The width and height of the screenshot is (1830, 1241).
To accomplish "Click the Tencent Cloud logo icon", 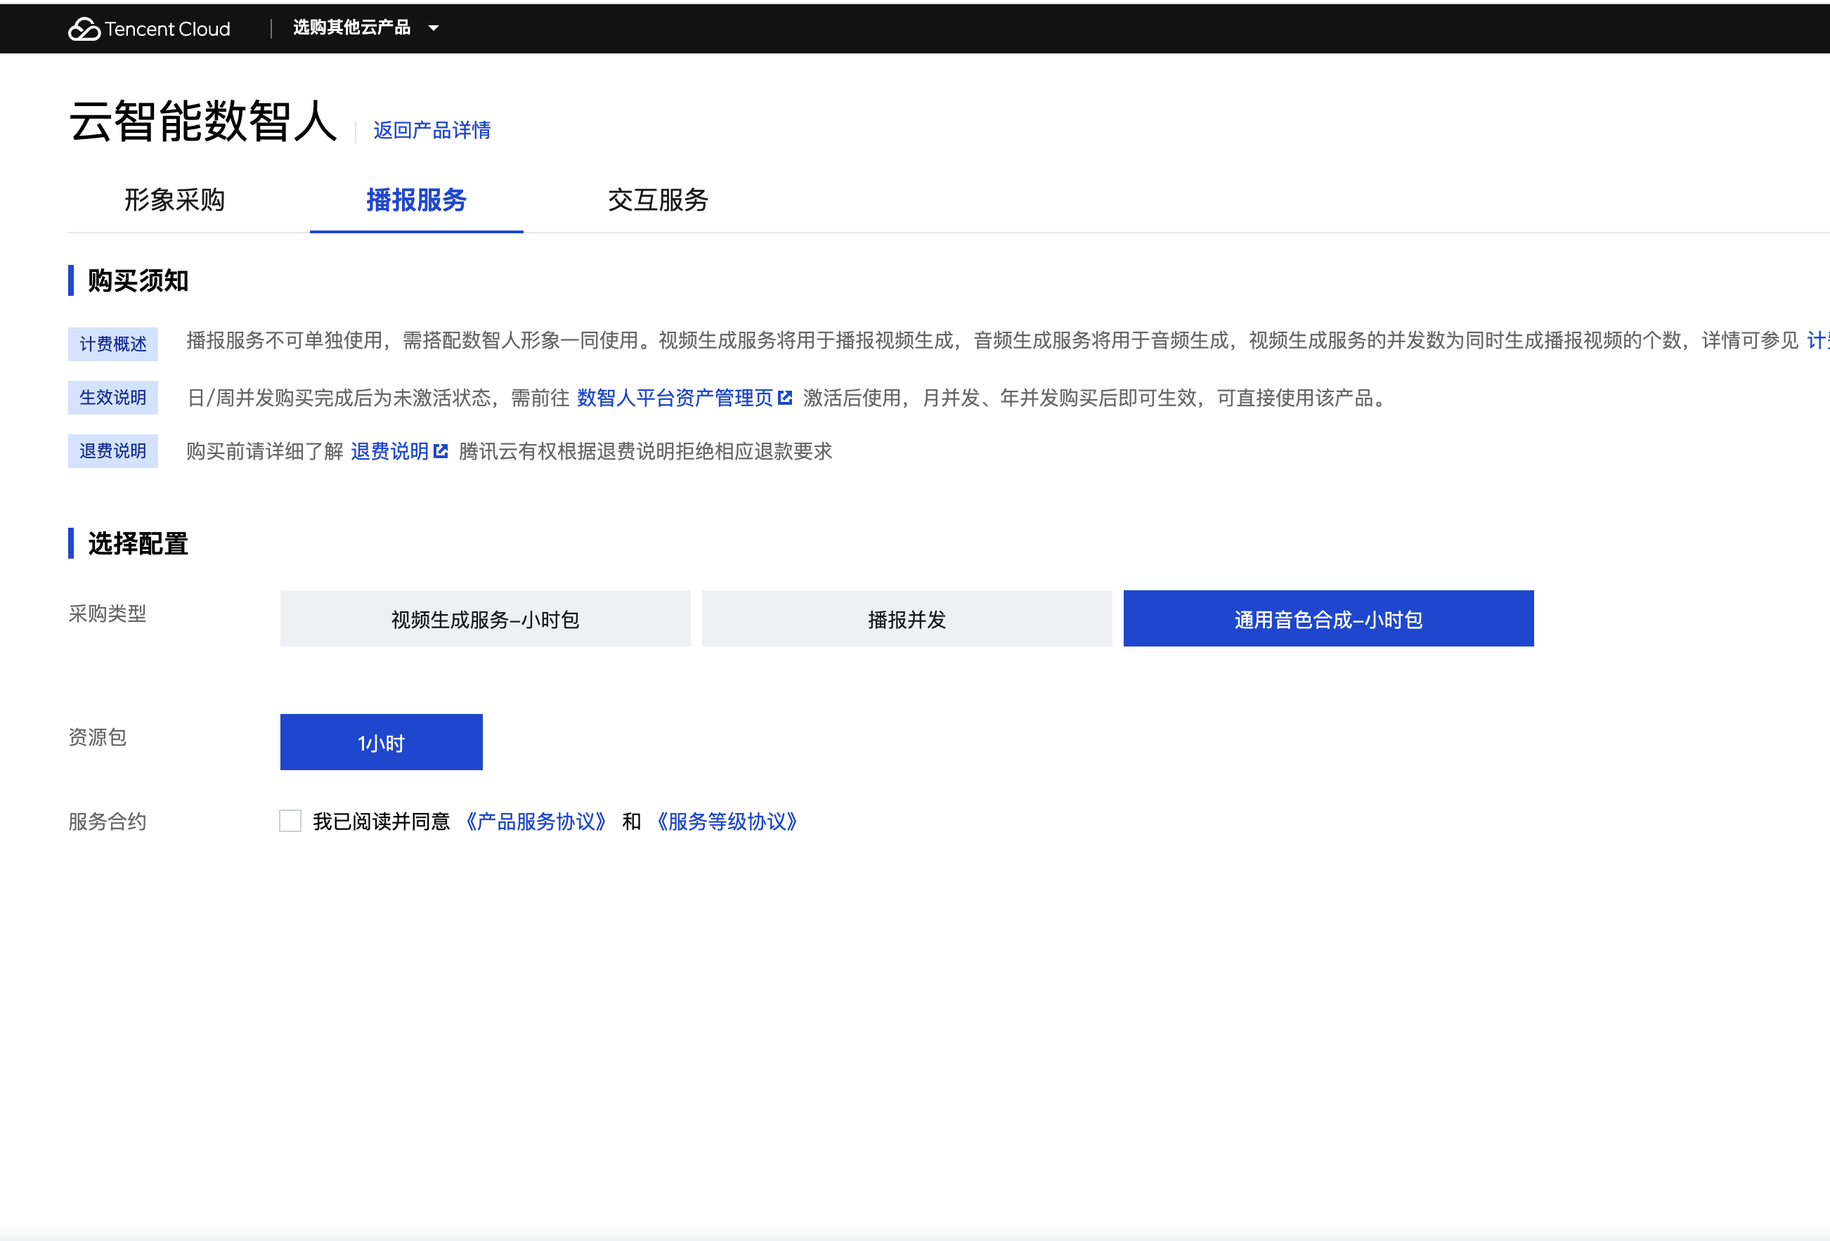I will 84,29.
